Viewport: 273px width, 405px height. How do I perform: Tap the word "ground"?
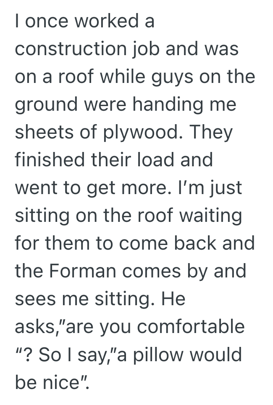[41, 106]
